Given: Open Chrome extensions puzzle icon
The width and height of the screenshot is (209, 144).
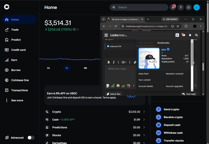Looking at the screenshot, I should tap(186, 26).
